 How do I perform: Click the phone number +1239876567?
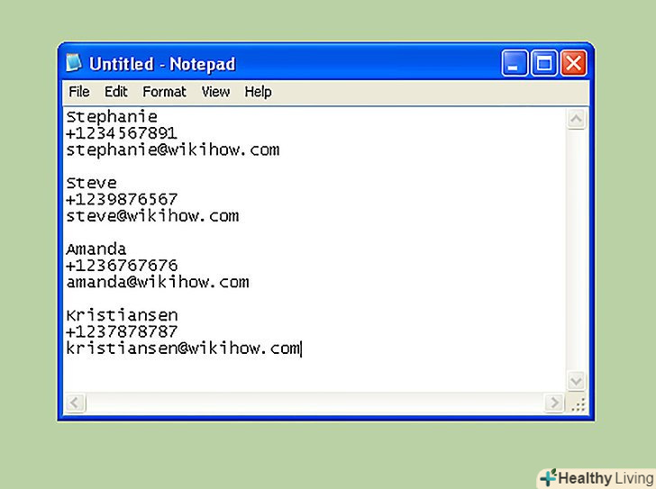point(122,199)
